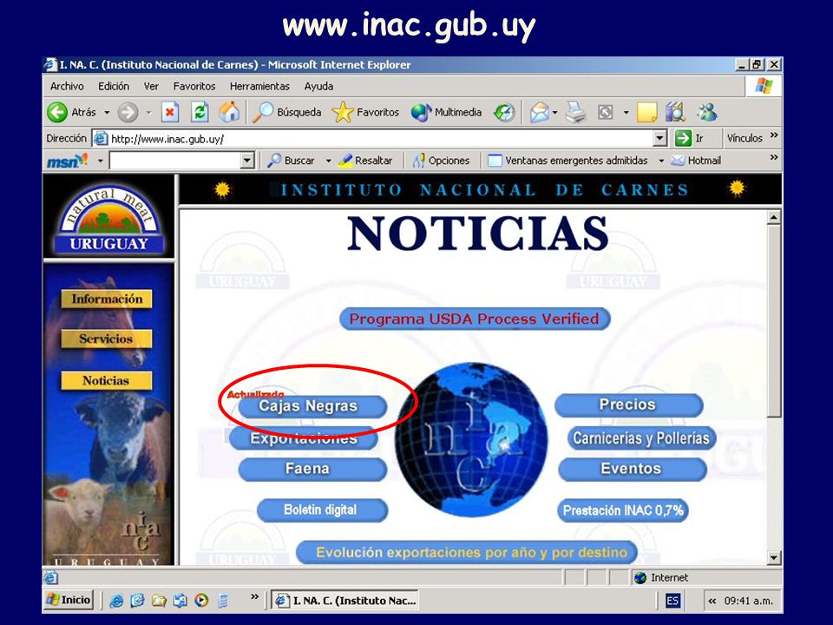The width and height of the screenshot is (833, 625).
Task: Click the green Ir go button
Action: 690,138
